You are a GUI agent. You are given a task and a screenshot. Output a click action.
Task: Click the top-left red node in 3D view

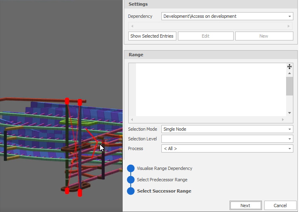tap(67, 101)
